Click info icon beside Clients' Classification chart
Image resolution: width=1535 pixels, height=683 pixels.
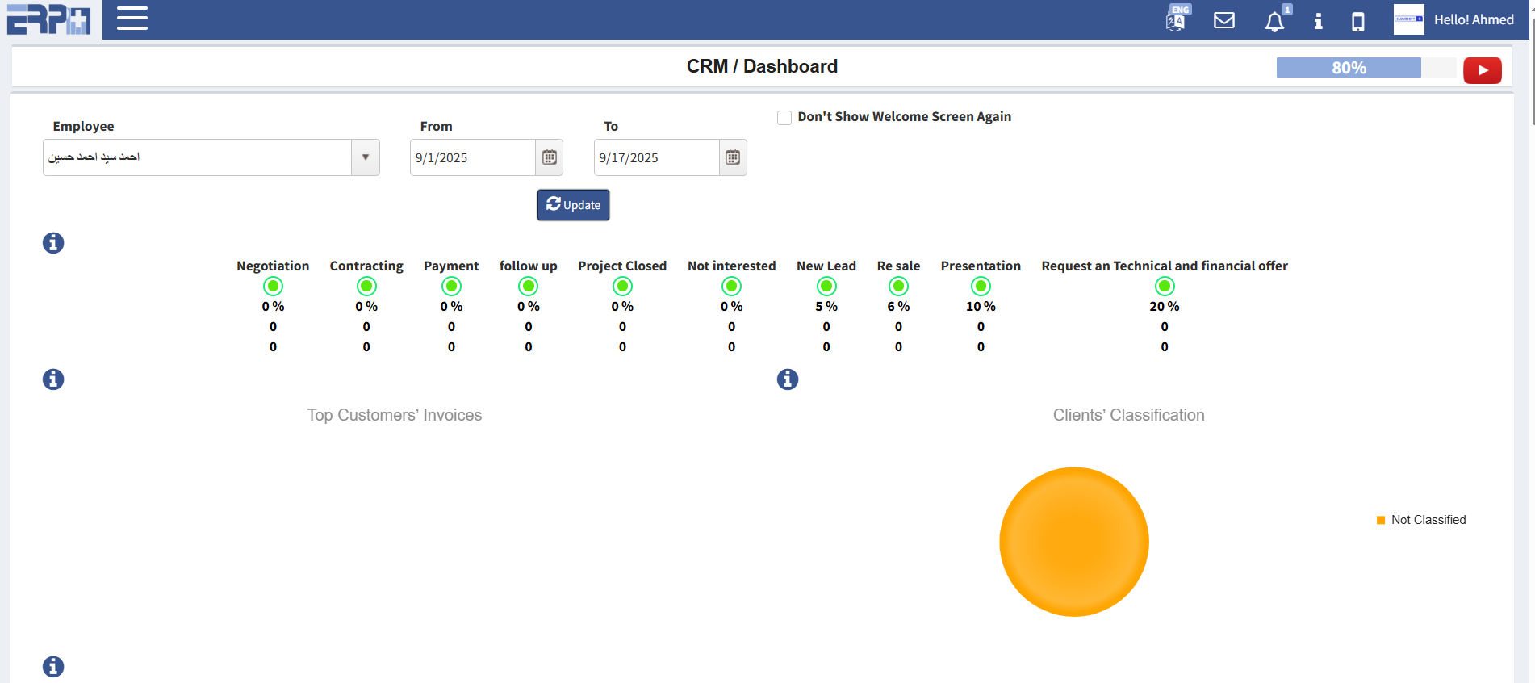tap(788, 379)
